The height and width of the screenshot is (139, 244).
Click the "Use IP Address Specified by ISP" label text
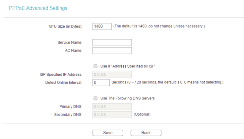click(127, 66)
